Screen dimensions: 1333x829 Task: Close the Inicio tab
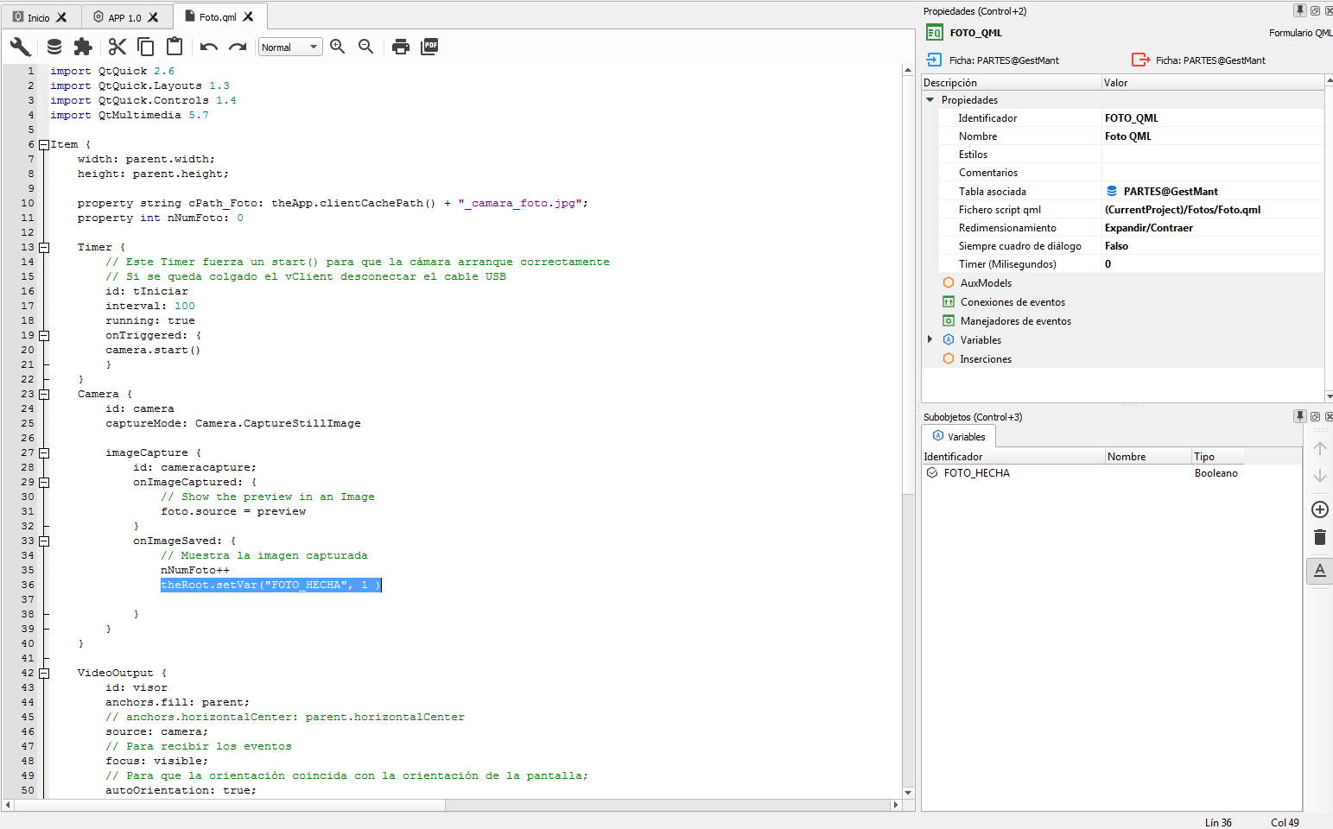(x=61, y=17)
